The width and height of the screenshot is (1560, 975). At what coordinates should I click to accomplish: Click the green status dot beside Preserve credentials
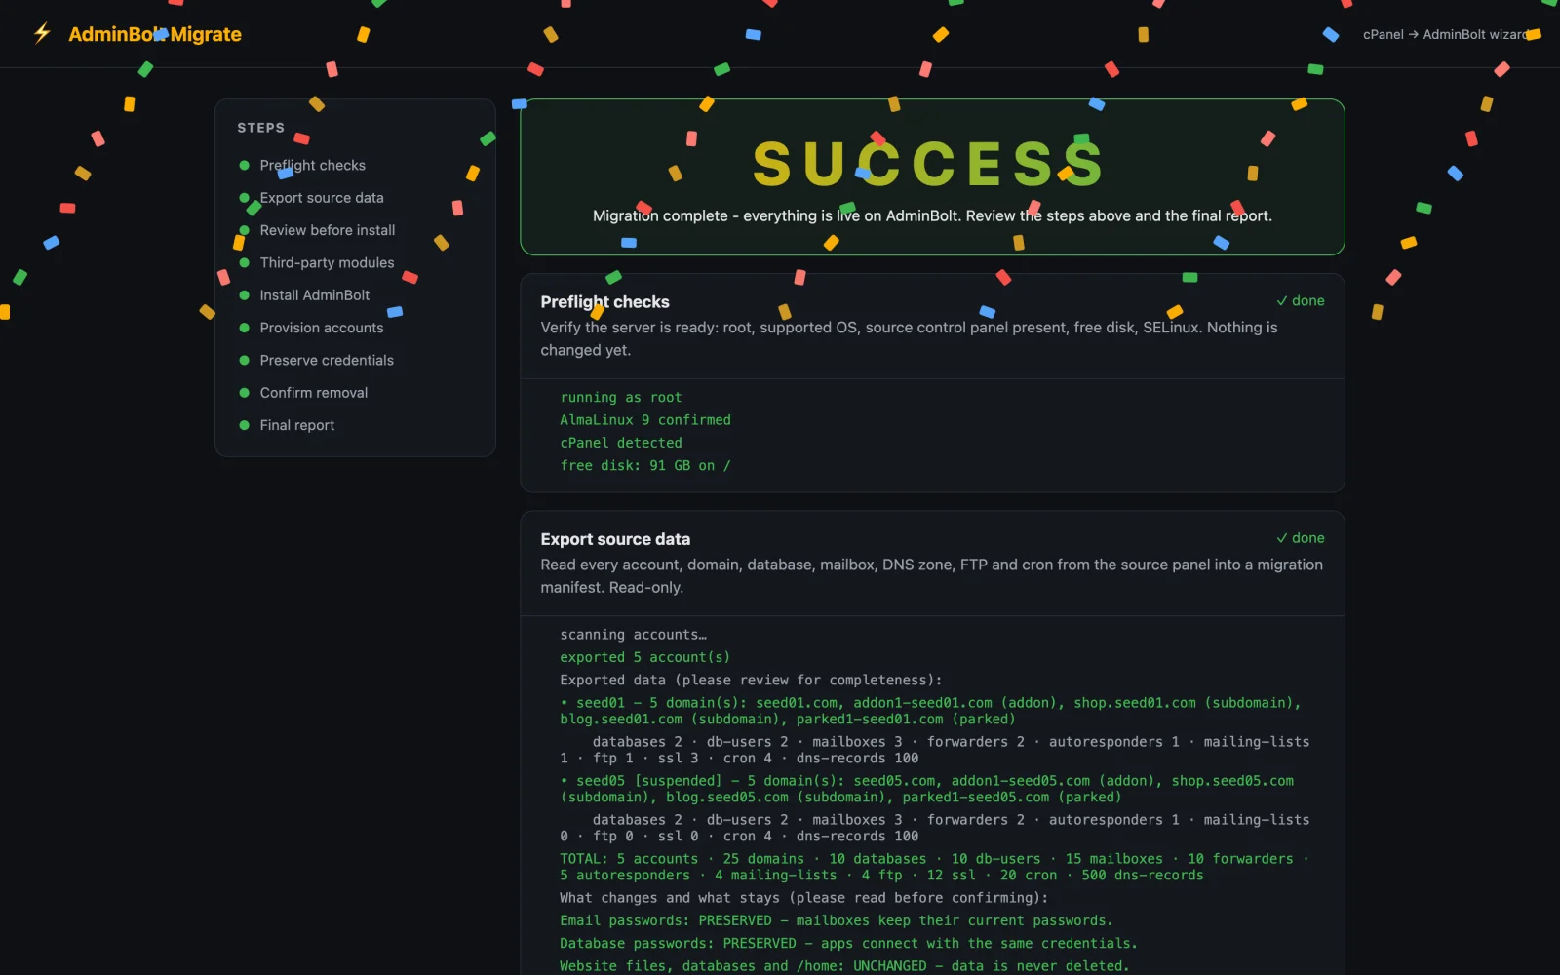[245, 360]
